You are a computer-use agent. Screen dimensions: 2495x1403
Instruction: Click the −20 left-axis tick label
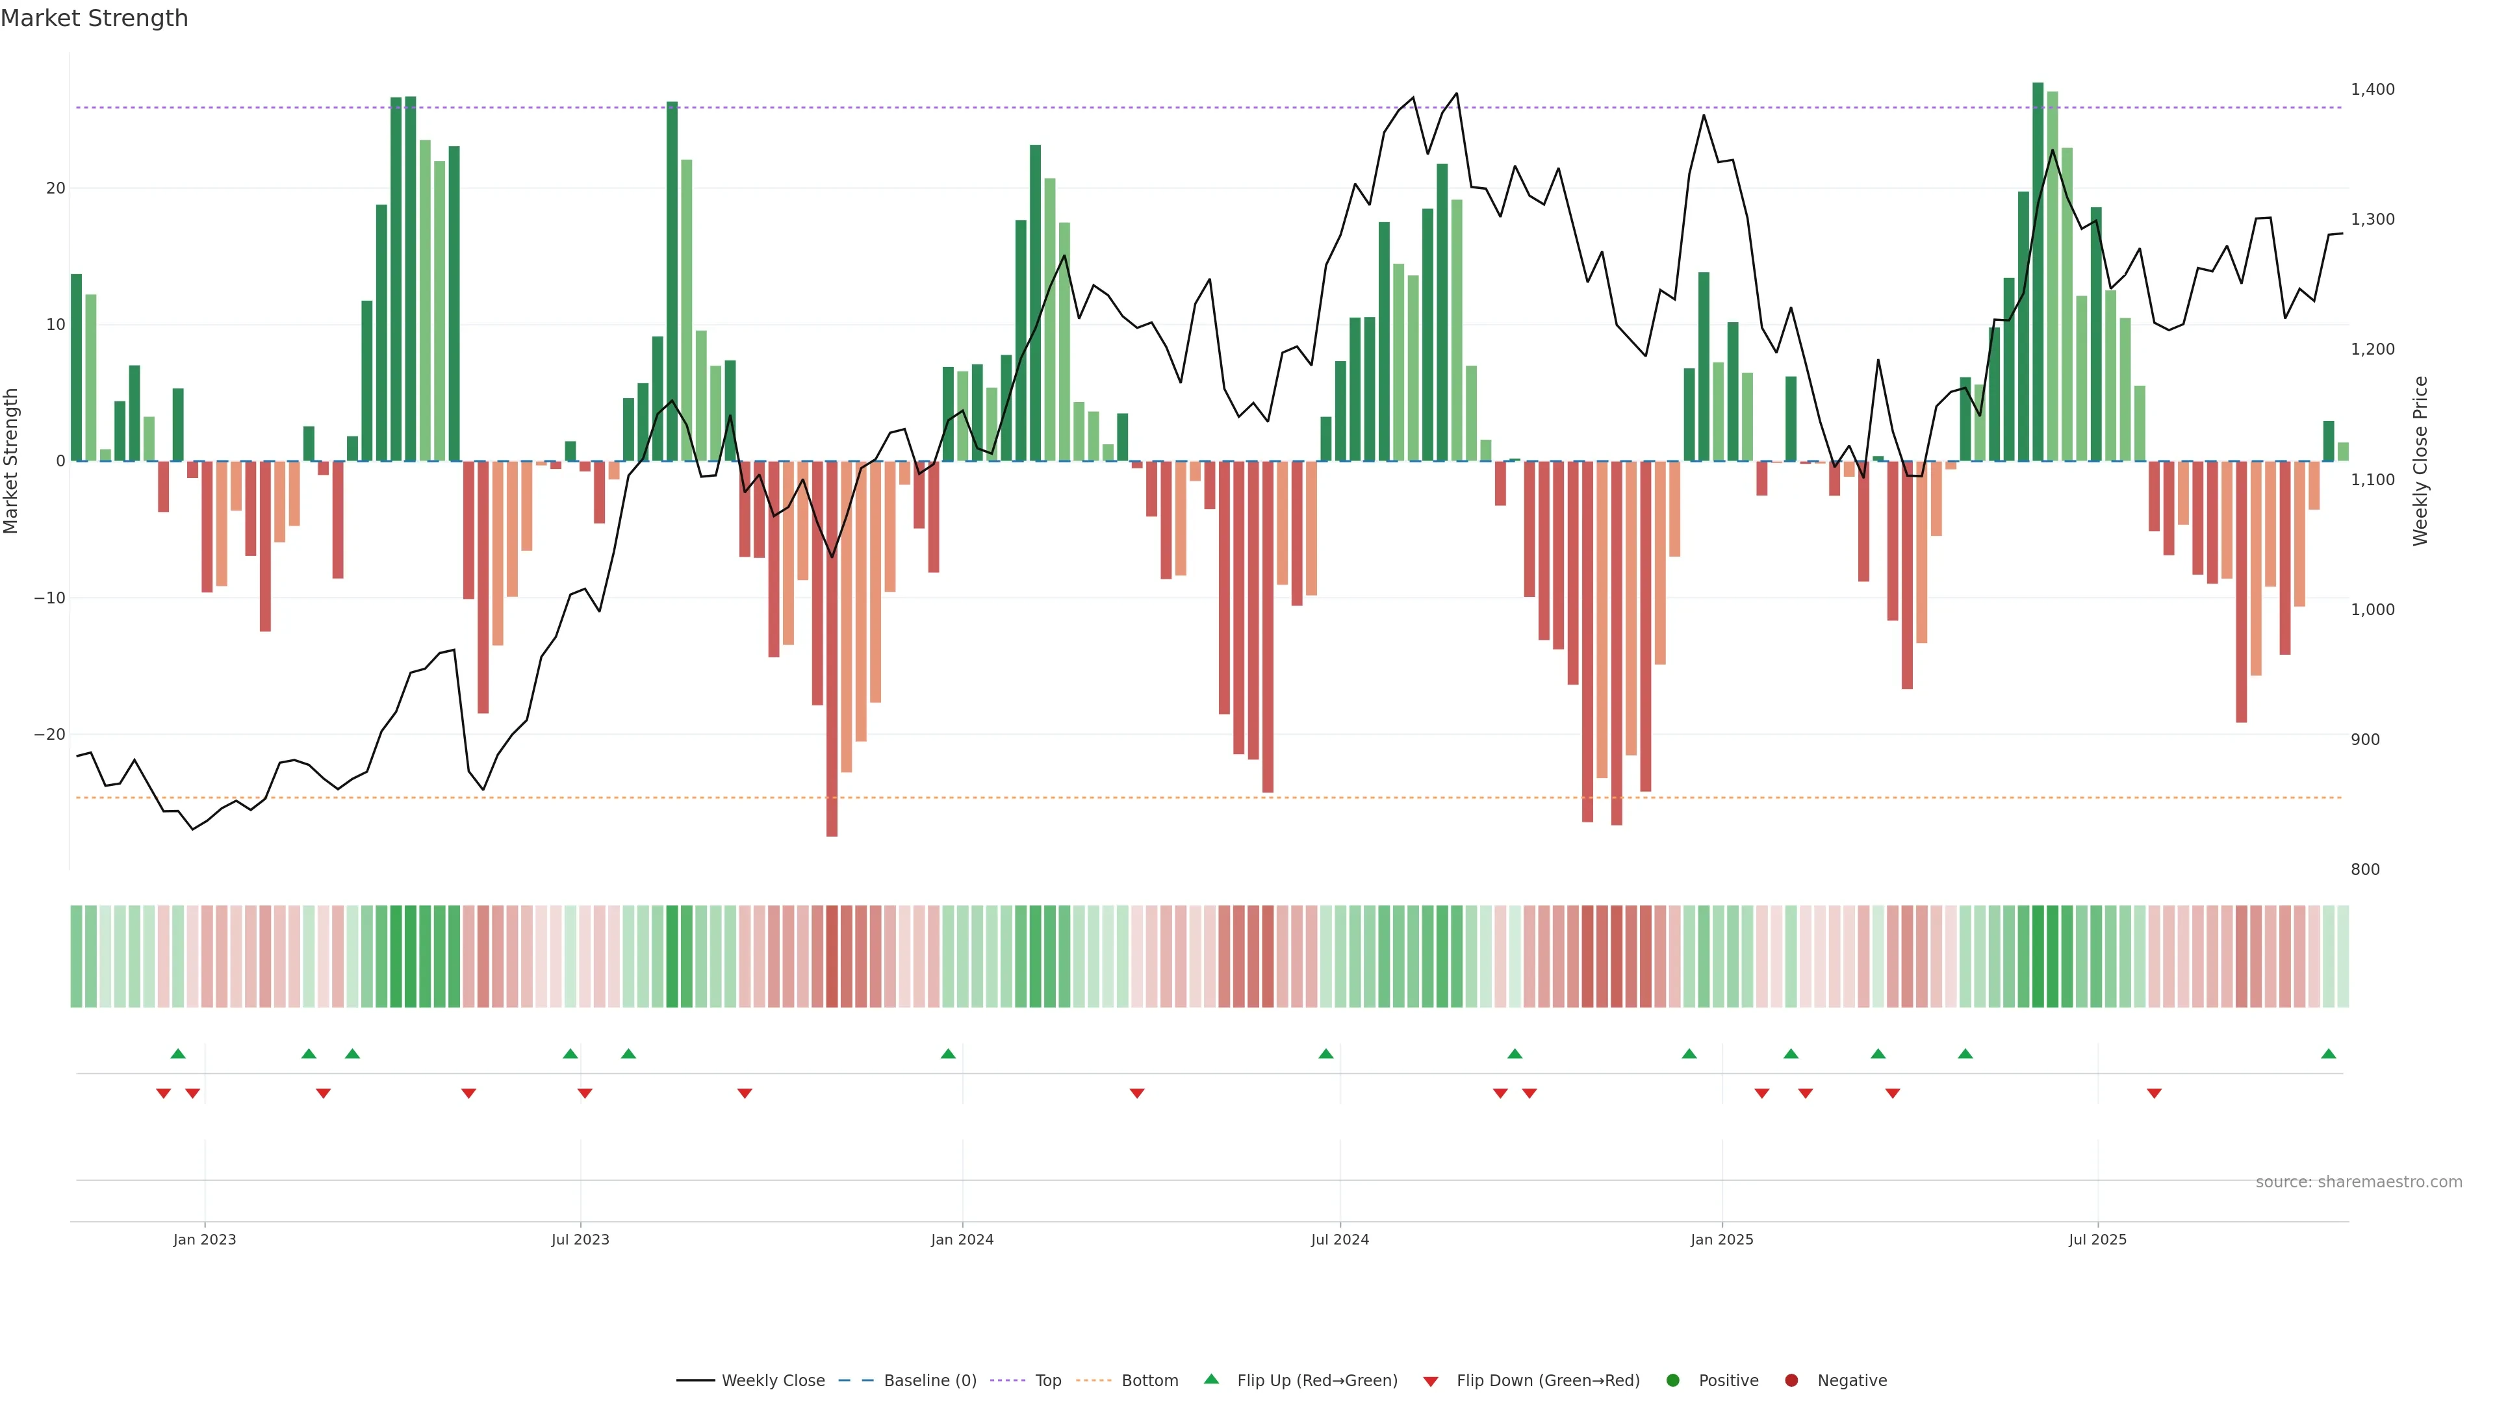point(49,734)
